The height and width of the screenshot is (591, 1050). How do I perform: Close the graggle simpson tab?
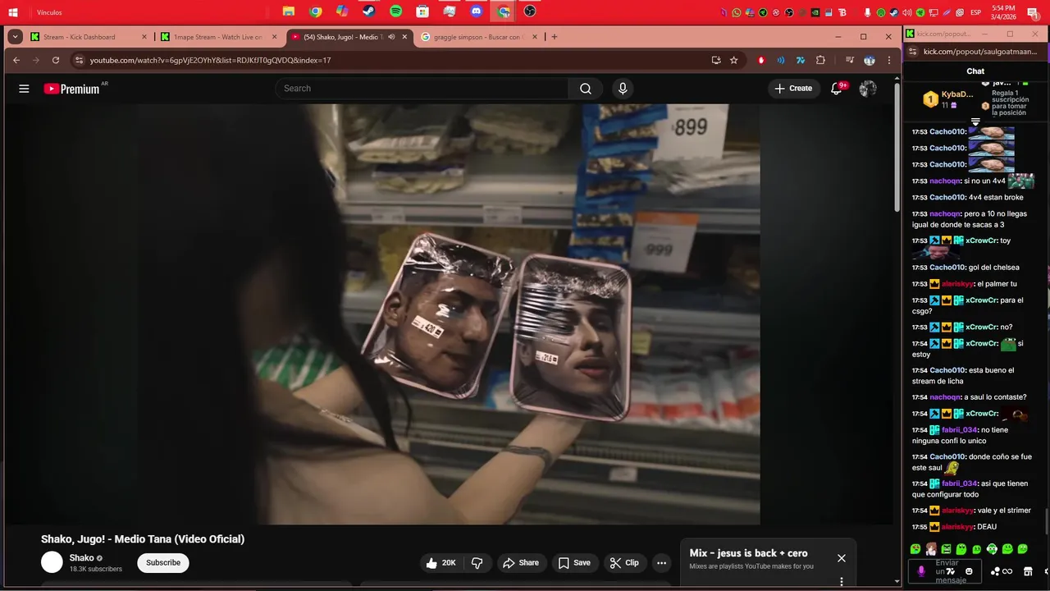(535, 37)
